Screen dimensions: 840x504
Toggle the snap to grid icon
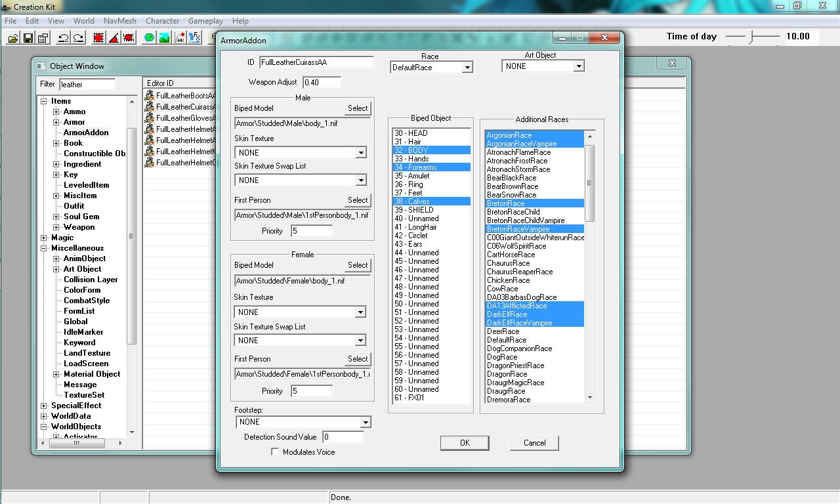98,38
